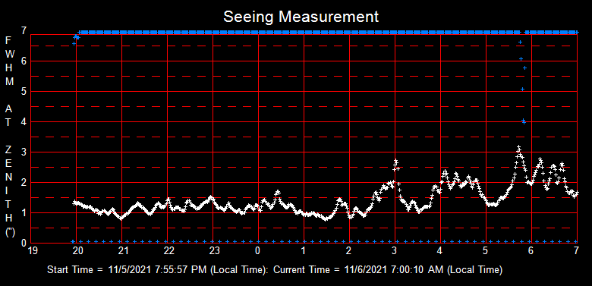Click the x-axis label 23
The height and width of the screenshot is (286, 592).
(215, 251)
